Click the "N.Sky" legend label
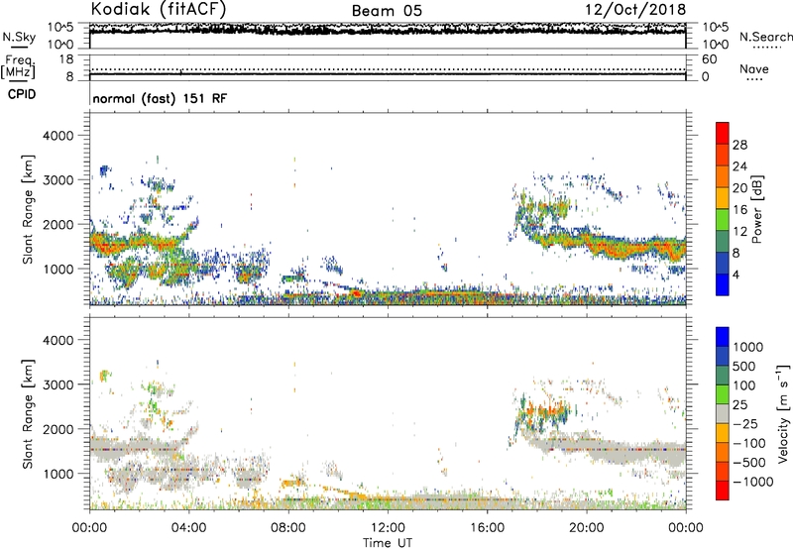 point(19,37)
